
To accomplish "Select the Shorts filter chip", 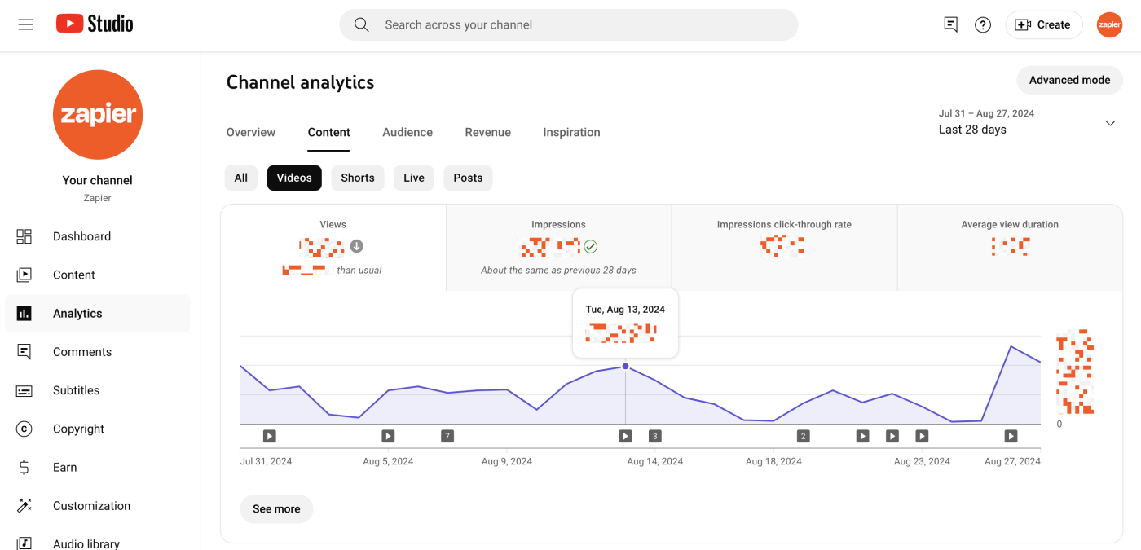I will pos(358,178).
